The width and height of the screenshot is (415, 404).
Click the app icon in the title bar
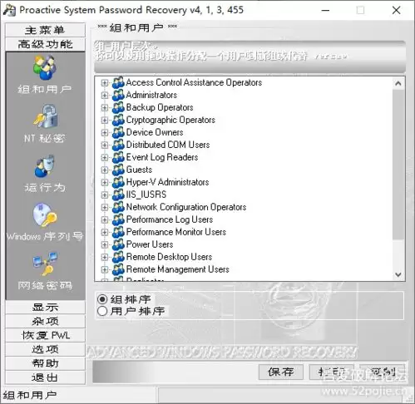click(9, 11)
